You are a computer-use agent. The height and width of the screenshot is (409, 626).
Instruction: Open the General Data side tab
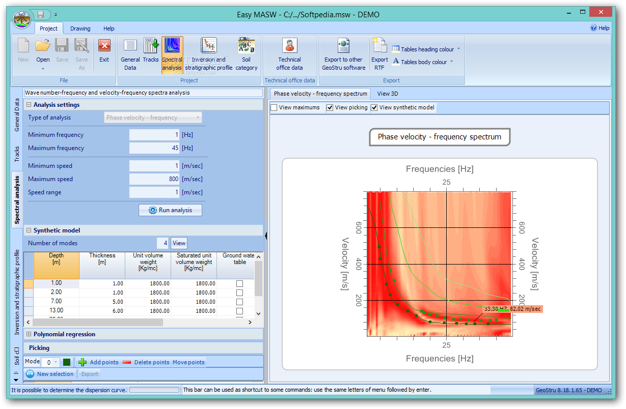(x=17, y=115)
